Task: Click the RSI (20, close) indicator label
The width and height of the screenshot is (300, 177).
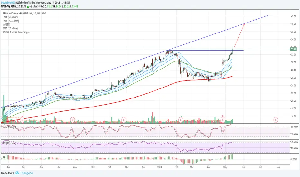Action: click(x=9, y=143)
